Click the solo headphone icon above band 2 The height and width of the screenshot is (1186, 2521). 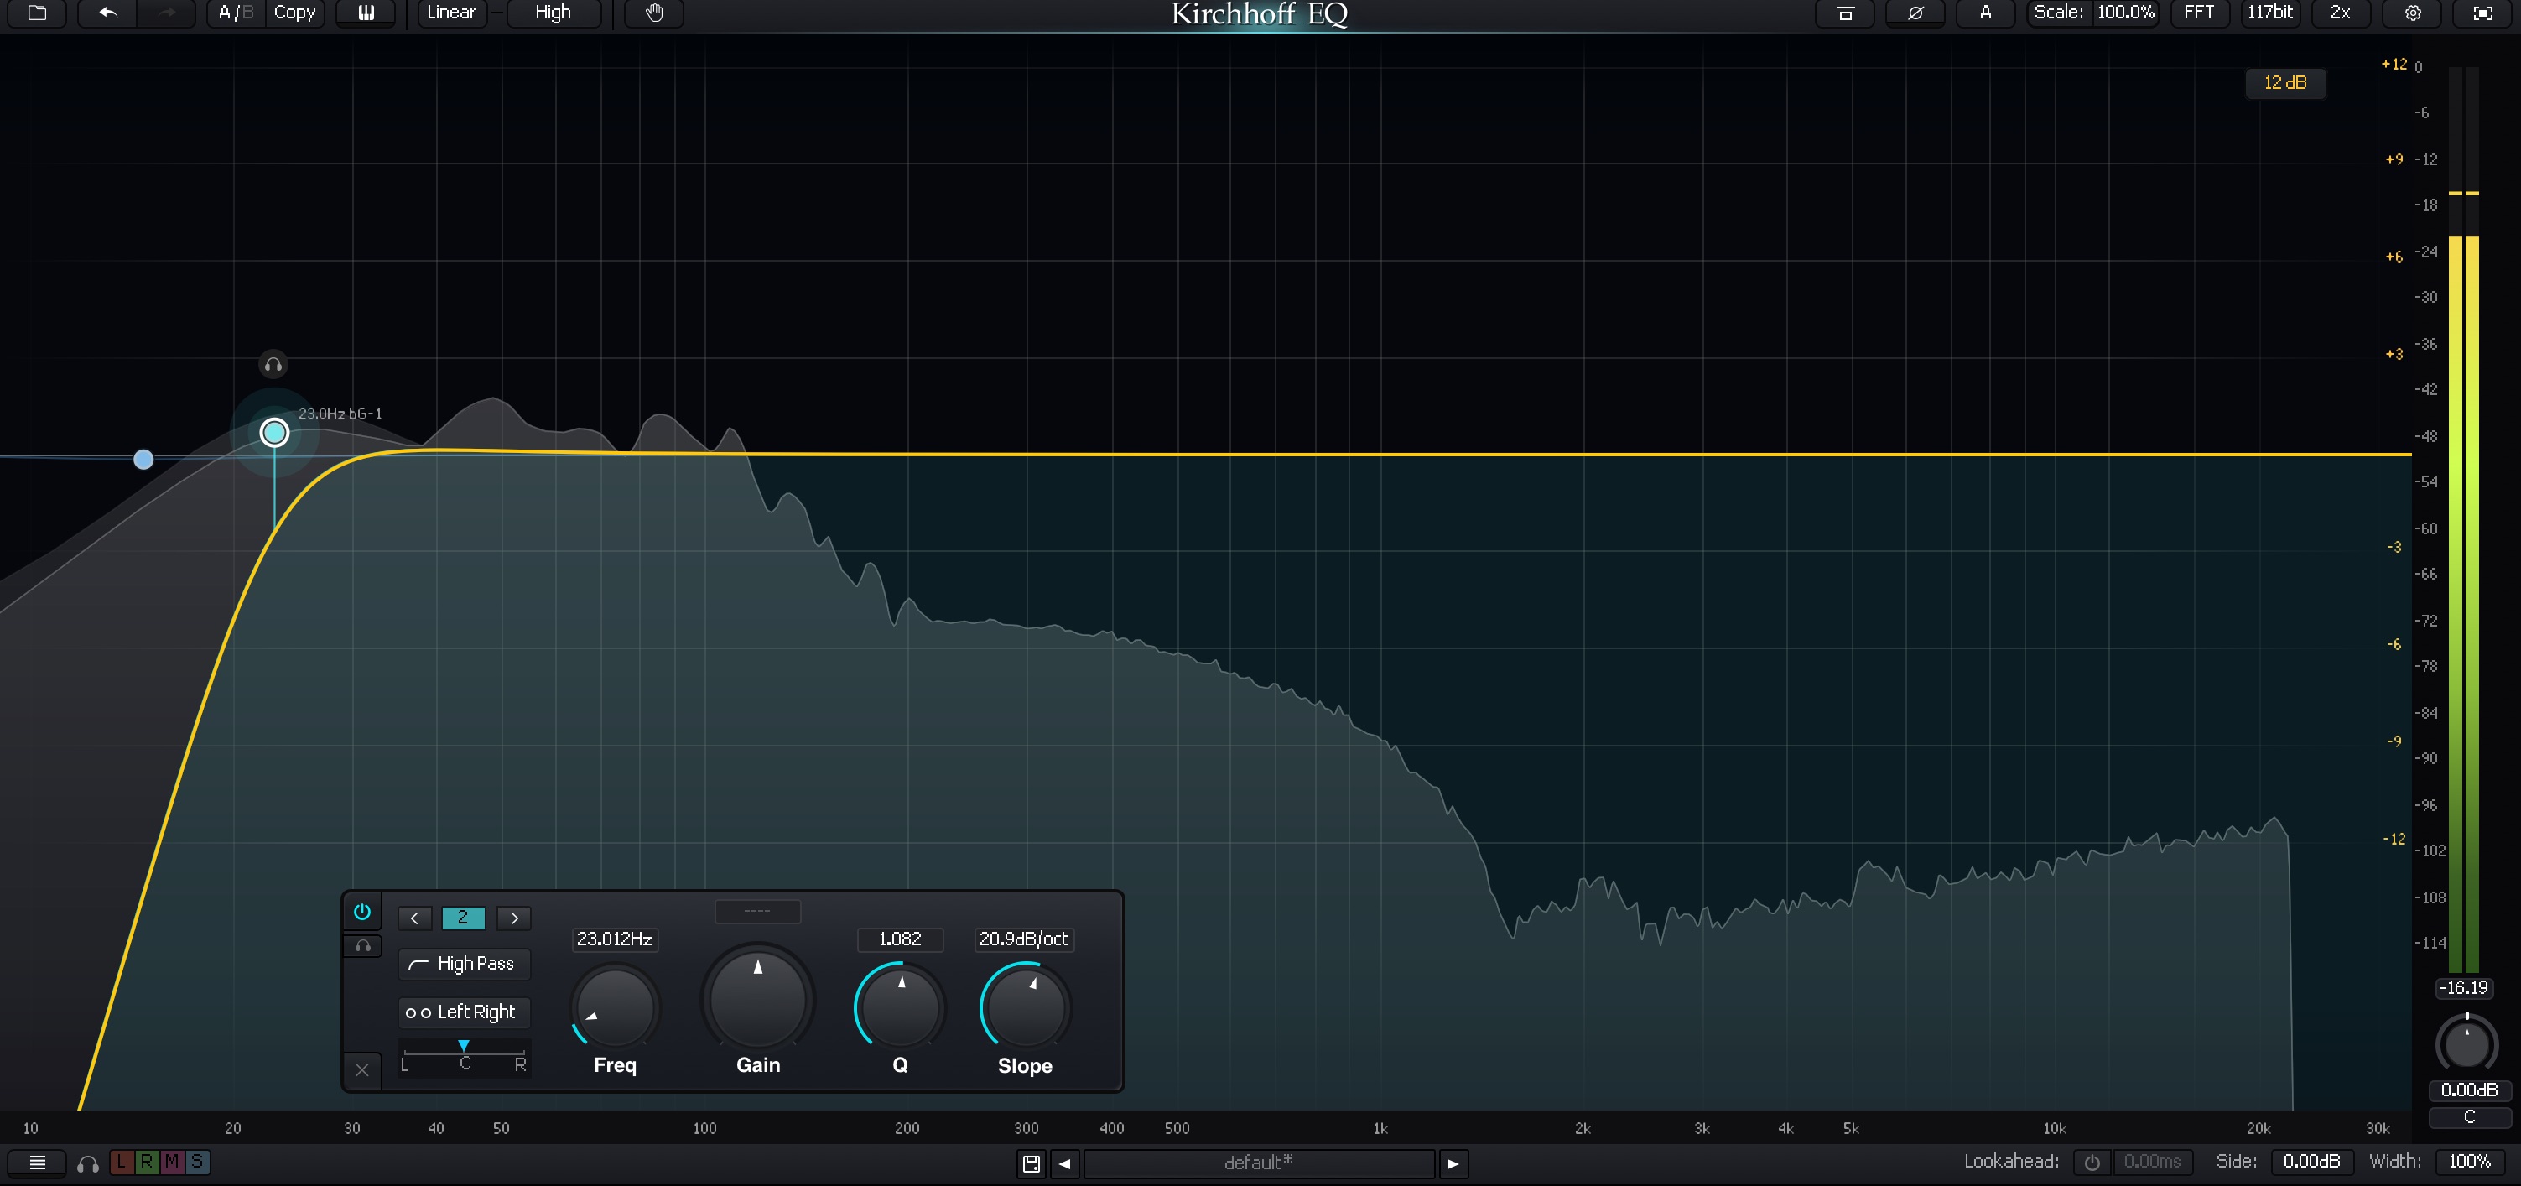tap(273, 365)
